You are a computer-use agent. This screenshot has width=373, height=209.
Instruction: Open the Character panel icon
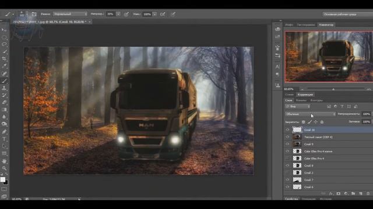click(x=277, y=67)
